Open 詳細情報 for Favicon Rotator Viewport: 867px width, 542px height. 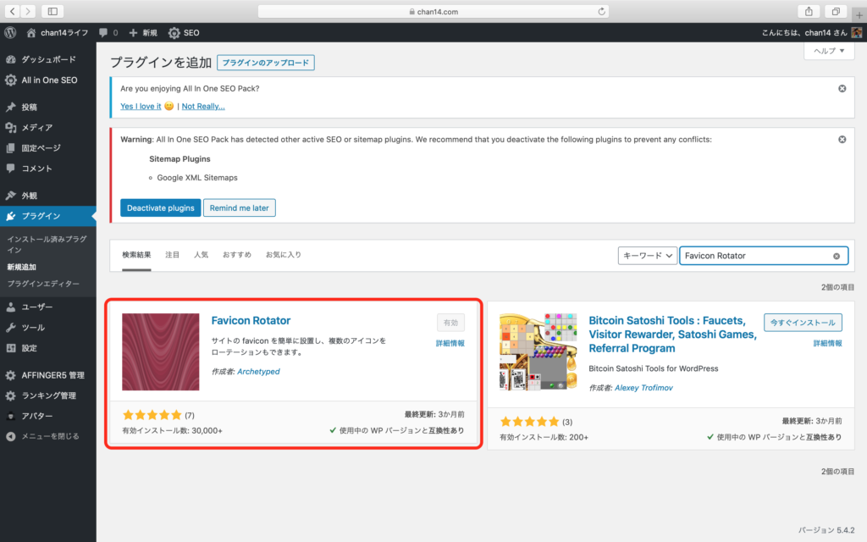pos(450,344)
